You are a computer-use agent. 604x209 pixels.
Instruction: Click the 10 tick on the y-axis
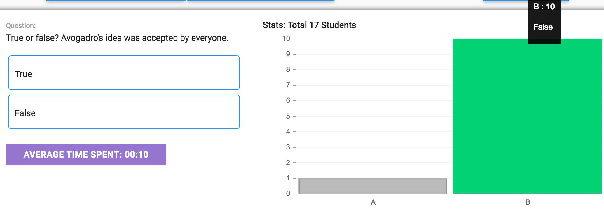click(286, 39)
